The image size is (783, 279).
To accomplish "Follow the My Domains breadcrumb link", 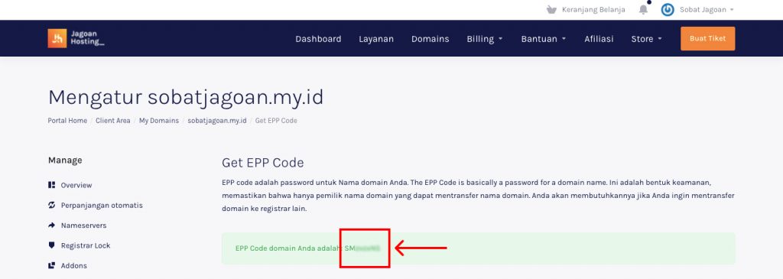I will (x=159, y=121).
